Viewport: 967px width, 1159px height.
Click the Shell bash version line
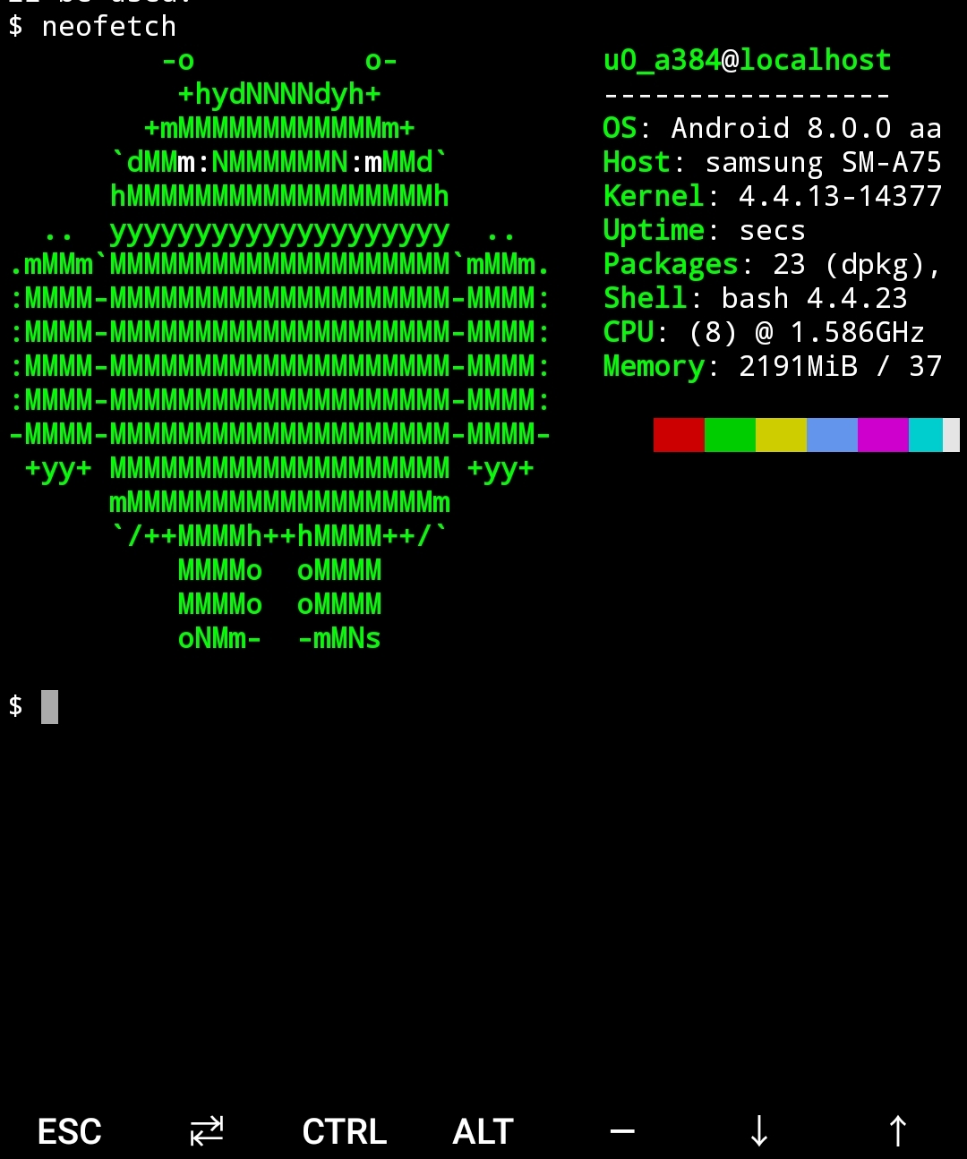(756, 298)
